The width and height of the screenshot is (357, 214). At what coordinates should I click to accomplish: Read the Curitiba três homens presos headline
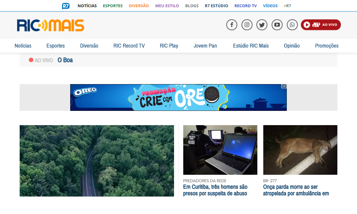(215, 190)
